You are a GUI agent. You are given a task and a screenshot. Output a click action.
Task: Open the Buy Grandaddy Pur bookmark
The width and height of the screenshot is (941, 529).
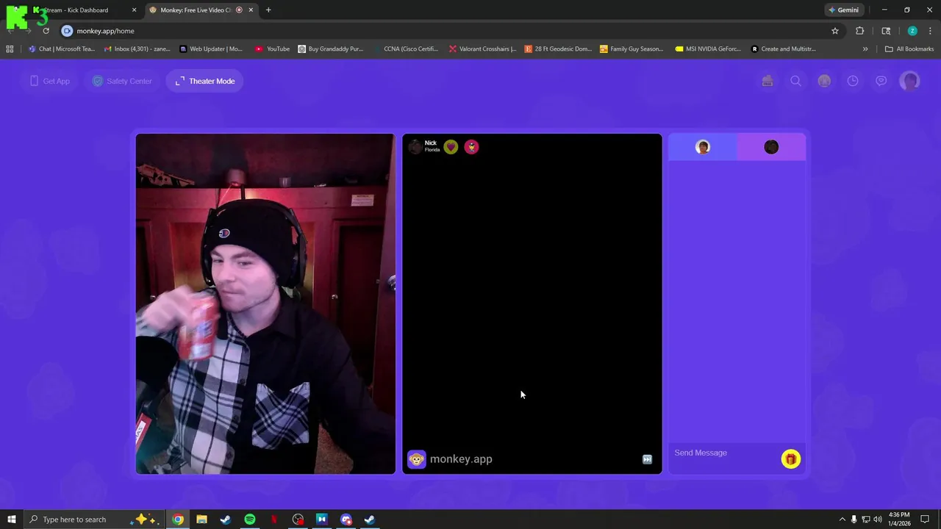tap(331, 49)
